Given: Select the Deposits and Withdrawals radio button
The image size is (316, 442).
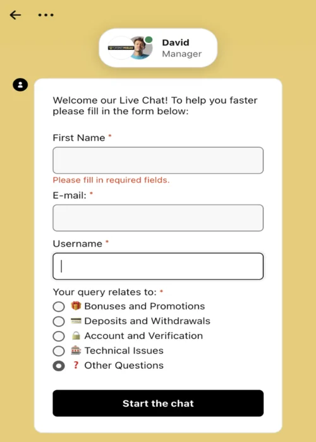Looking at the screenshot, I should (59, 321).
